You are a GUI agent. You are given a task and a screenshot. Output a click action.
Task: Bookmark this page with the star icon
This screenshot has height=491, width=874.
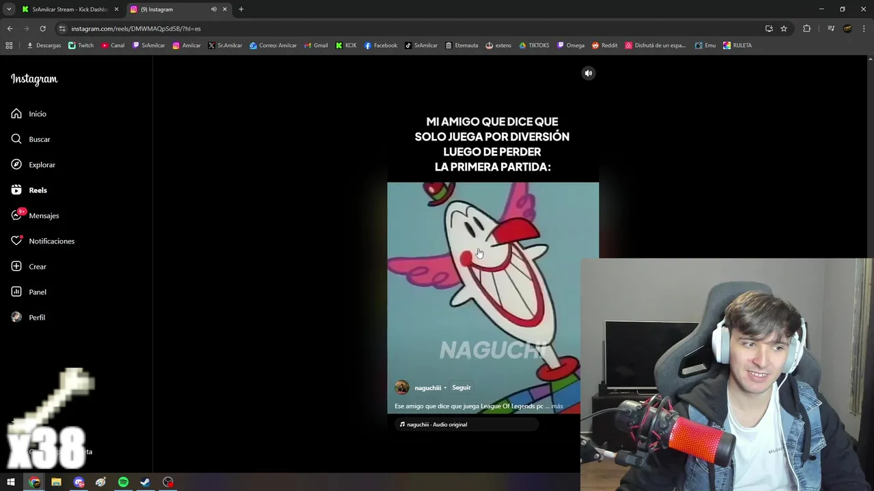pyautogui.click(x=784, y=29)
